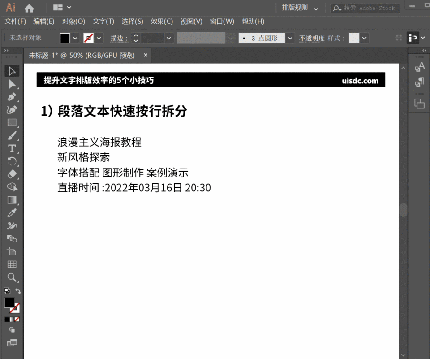Select the Pen tool
This screenshot has height=359, width=430.
[x=12, y=96]
